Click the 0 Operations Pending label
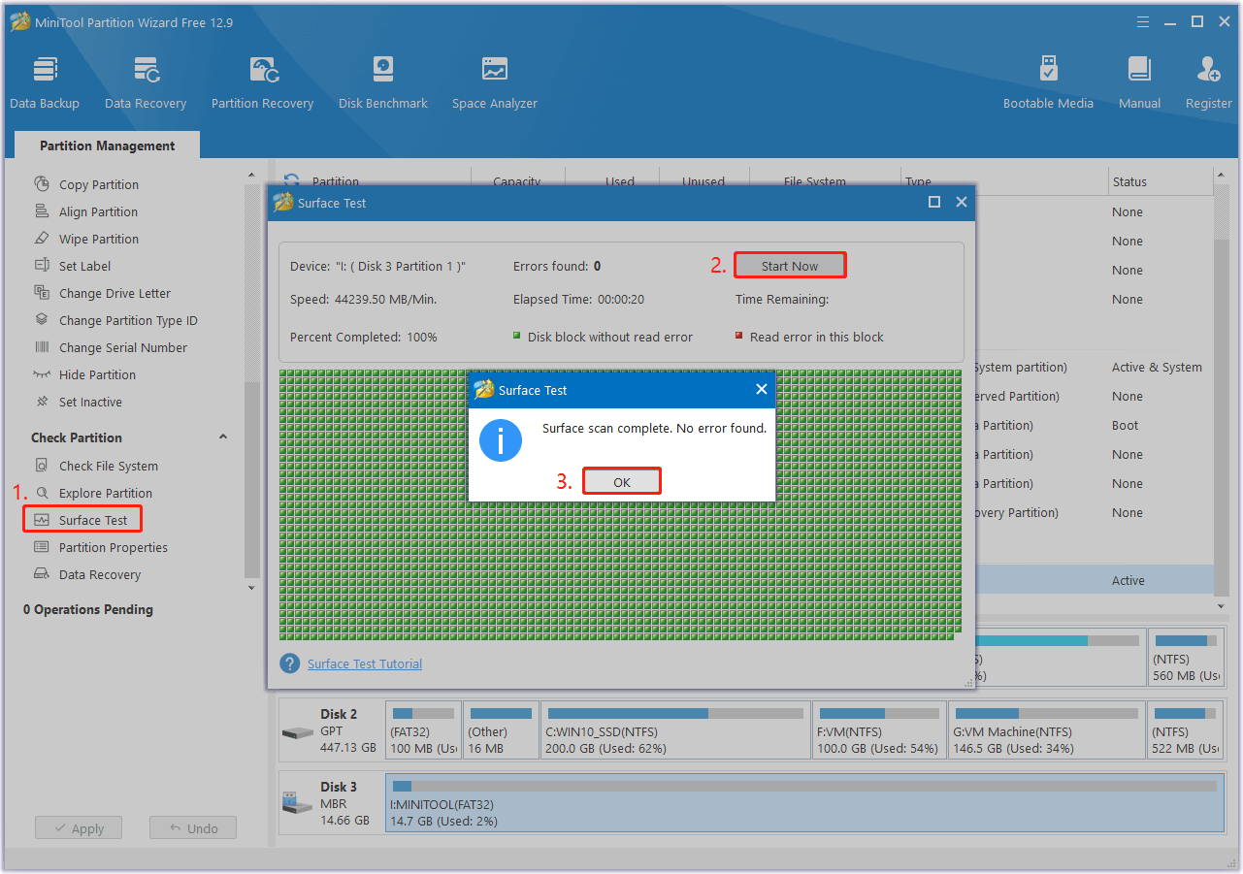 (x=88, y=609)
